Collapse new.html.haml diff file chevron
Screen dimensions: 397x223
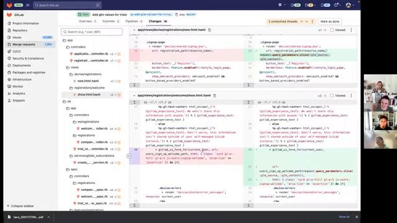(x=134, y=30)
